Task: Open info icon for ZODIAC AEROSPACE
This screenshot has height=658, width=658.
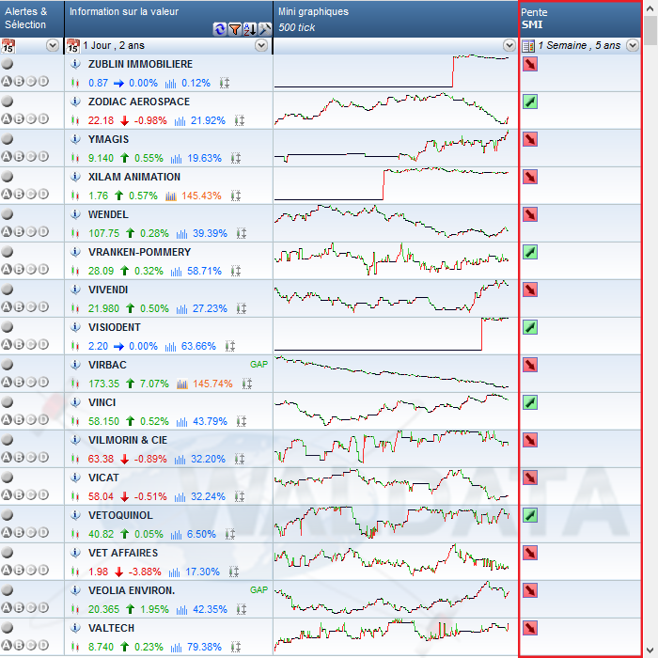Action: point(75,102)
